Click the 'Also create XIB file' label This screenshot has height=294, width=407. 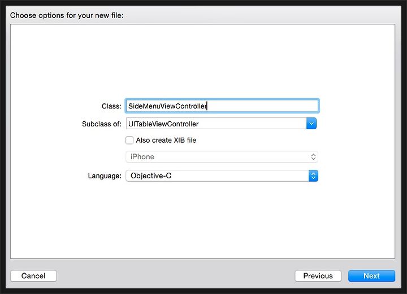click(166, 140)
